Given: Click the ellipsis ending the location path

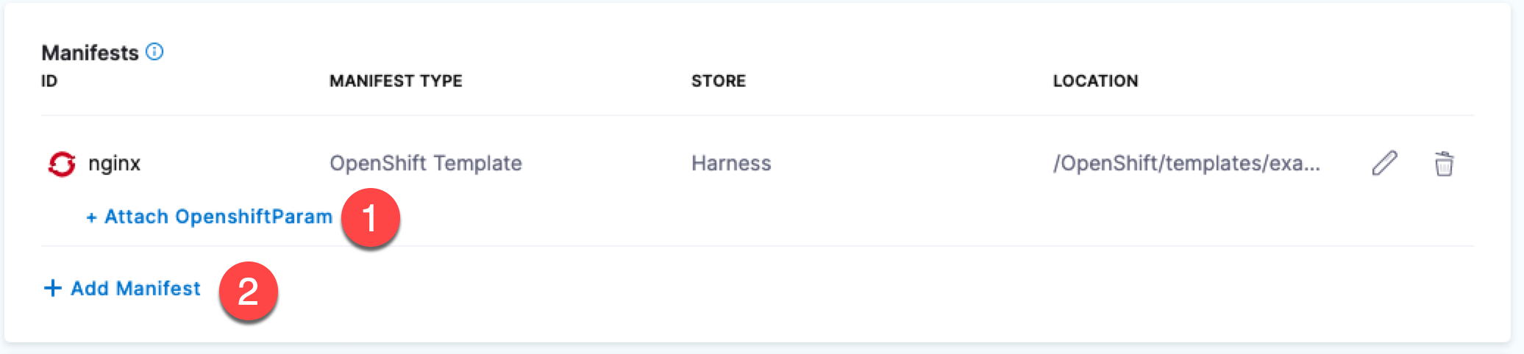Looking at the screenshot, I should [x=1311, y=166].
